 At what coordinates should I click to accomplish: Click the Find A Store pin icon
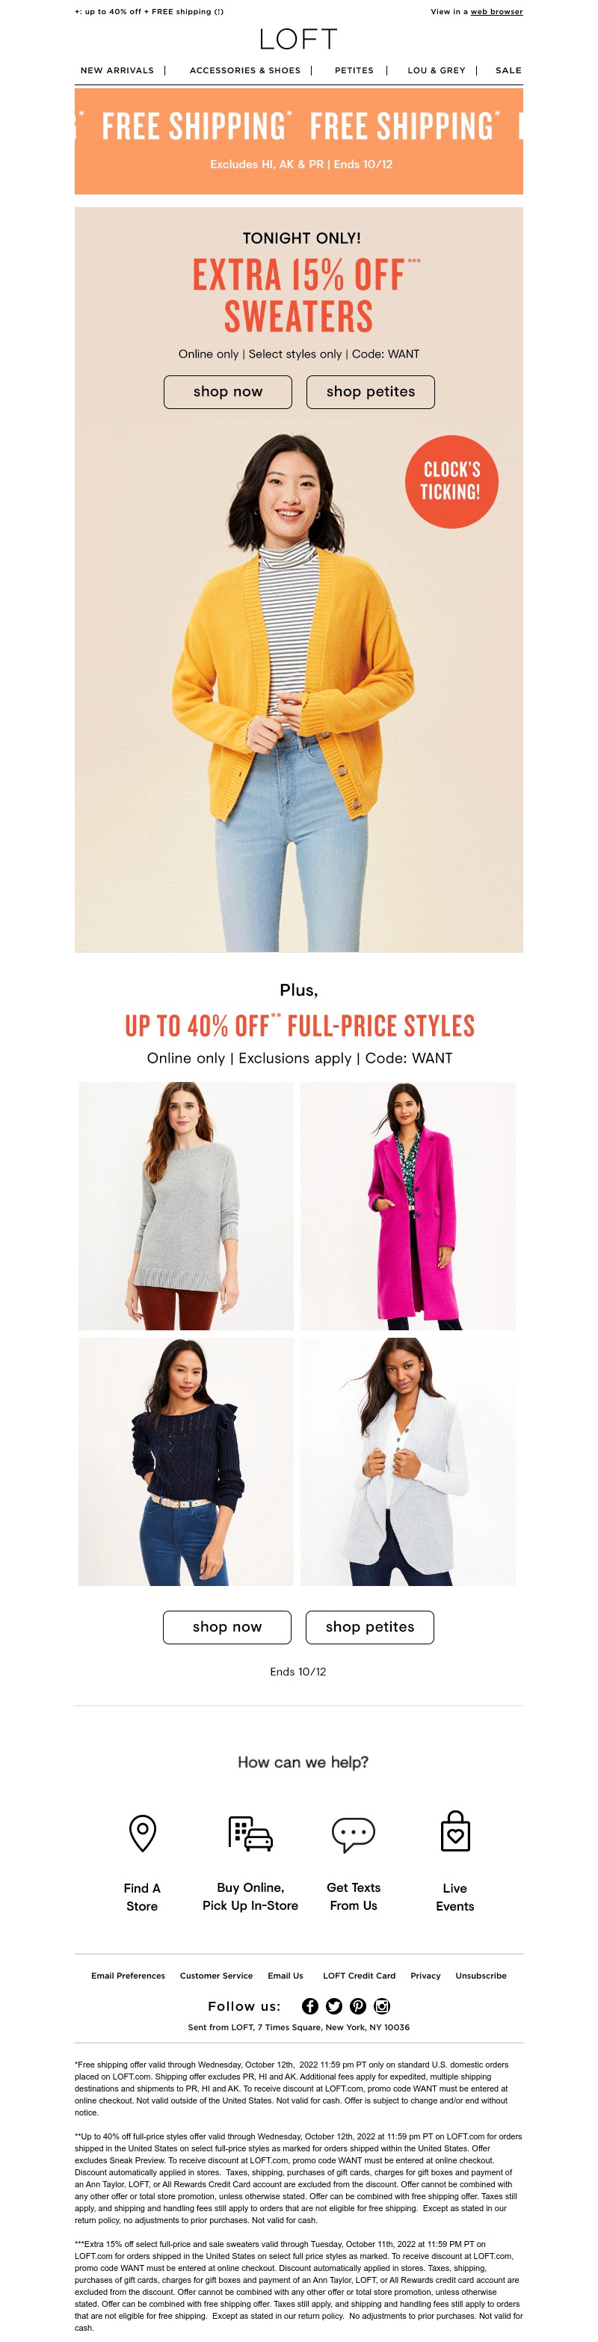coord(143,1833)
